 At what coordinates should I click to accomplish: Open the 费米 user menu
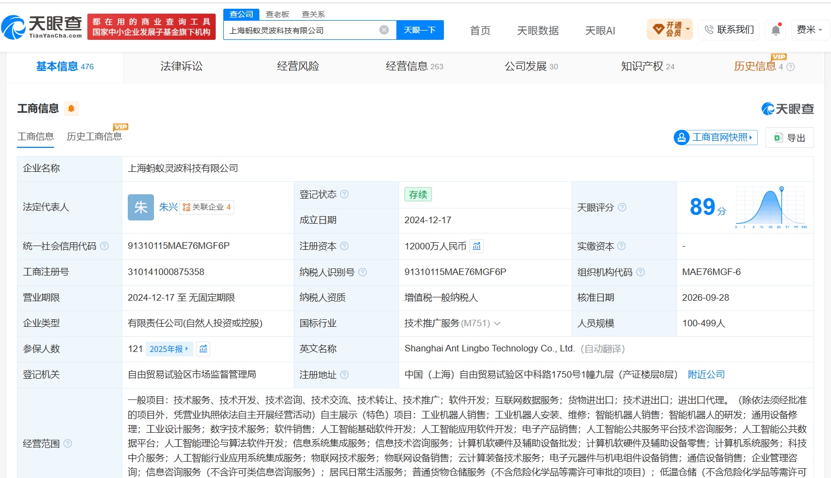(810, 29)
